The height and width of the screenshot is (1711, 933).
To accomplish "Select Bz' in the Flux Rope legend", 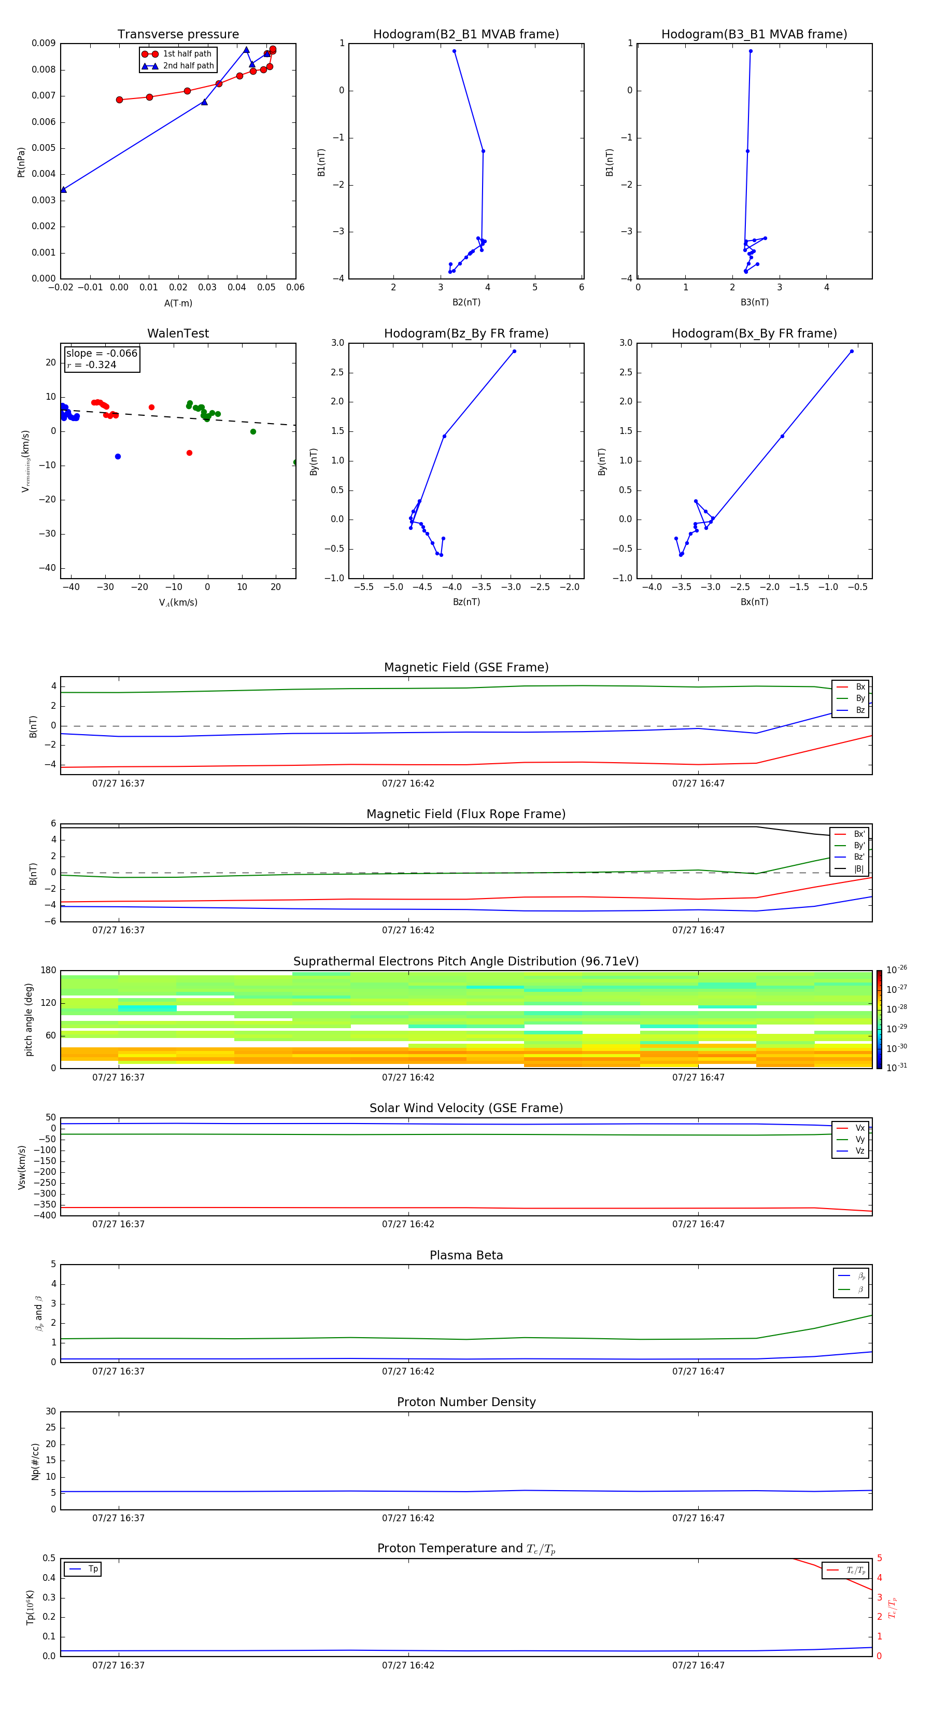I will click(x=850, y=857).
